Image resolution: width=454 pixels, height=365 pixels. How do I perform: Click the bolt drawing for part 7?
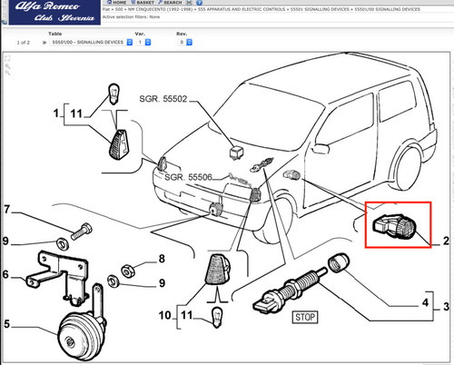click(82, 232)
